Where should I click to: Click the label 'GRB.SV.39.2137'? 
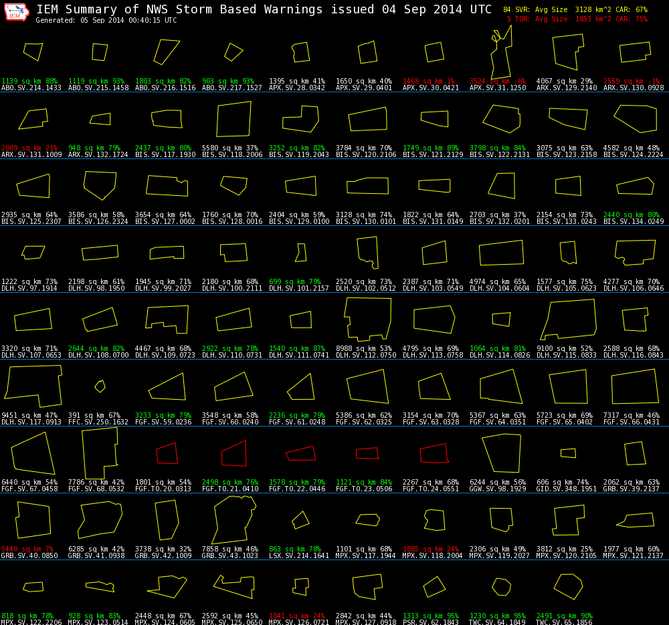pos(632,489)
